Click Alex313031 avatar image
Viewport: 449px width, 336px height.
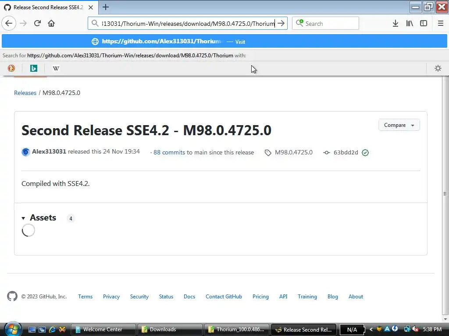(x=26, y=152)
